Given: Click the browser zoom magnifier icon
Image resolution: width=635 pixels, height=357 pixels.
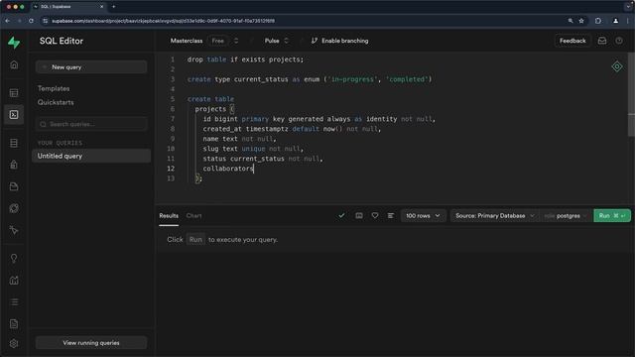Looking at the screenshot, I should tap(571, 21).
